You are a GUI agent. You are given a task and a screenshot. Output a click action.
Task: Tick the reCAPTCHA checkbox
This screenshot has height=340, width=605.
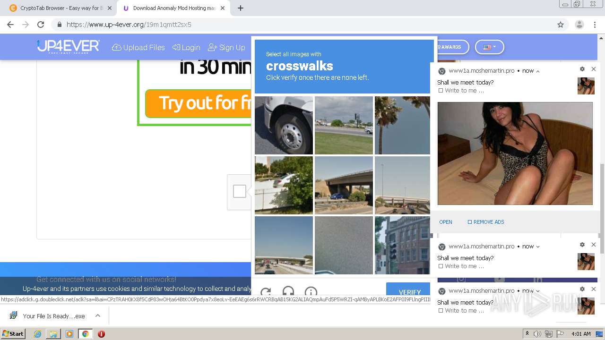tap(240, 191)
